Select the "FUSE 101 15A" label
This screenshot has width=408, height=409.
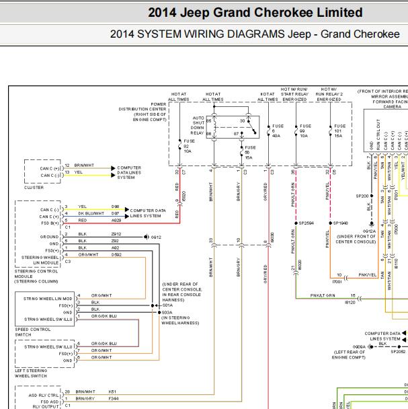tap(339, 131)
